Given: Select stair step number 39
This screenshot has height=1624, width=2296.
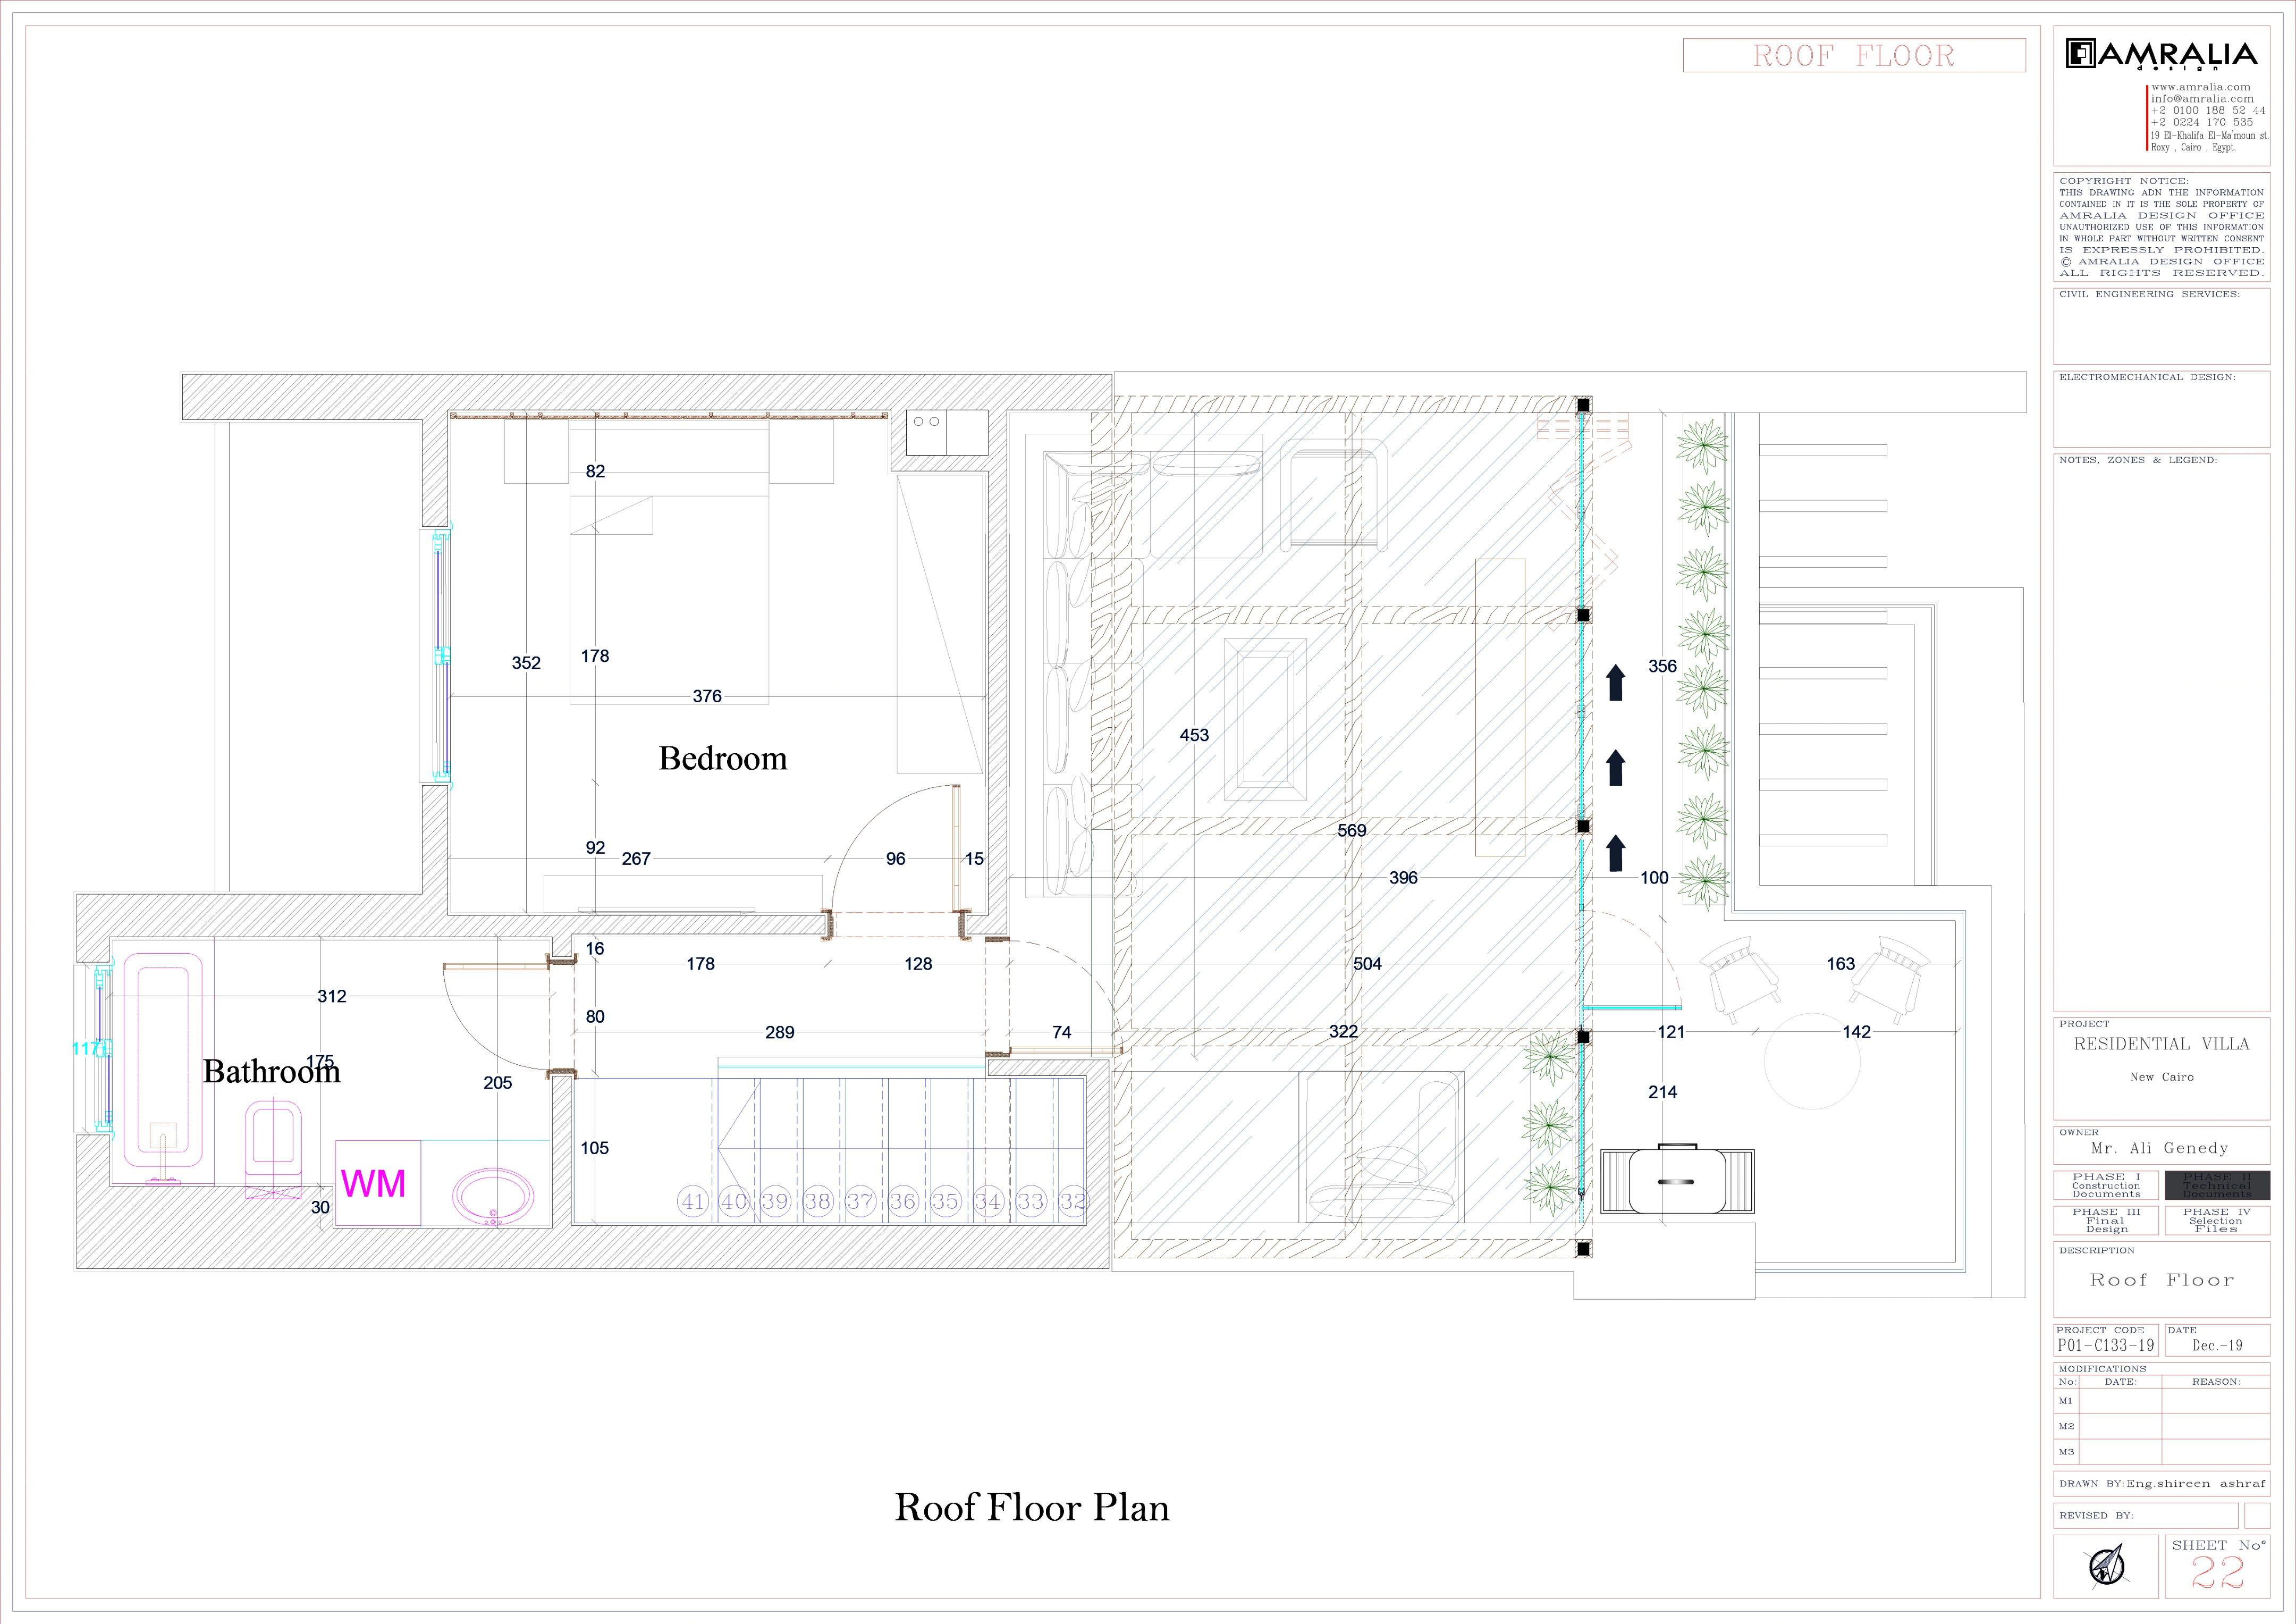Looking at the screenshot, I should (776, 1201).
